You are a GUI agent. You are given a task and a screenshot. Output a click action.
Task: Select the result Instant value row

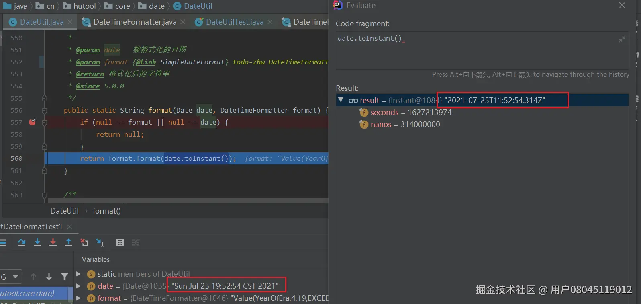point(482,100)
